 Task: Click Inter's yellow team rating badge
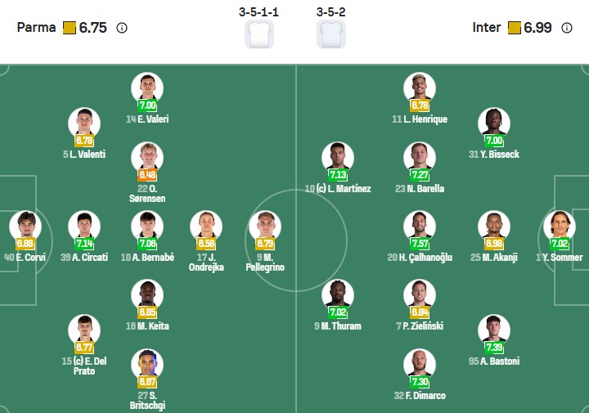[x=515, y=28]
